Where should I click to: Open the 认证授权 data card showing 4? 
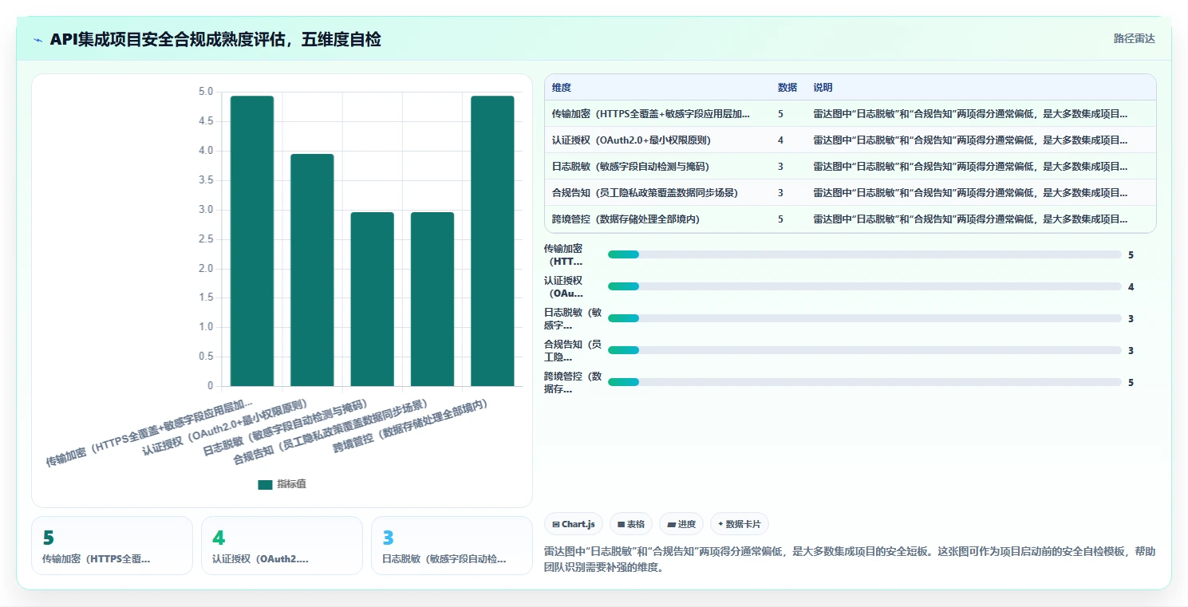tap(282, 546)
